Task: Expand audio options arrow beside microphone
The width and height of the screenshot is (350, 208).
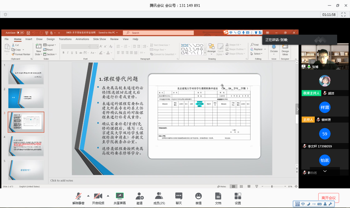Action: [88, 196]
